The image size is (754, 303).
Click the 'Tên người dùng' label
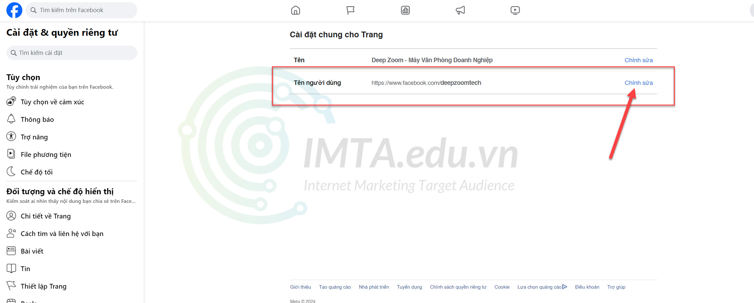coord(317,83)
